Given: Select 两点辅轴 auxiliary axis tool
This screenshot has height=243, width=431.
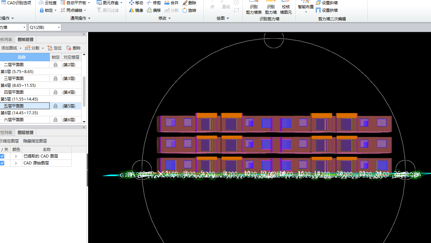Looking at the screenshot, I should (x=73, y=10).
